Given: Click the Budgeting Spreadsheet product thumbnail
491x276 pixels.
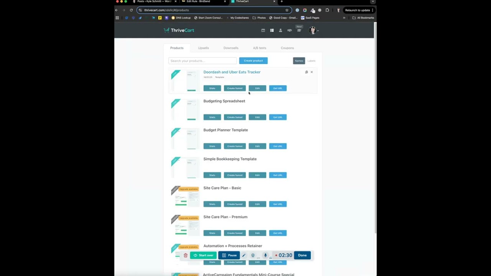Looking at the screenshot, I should (x=185, y=110).
